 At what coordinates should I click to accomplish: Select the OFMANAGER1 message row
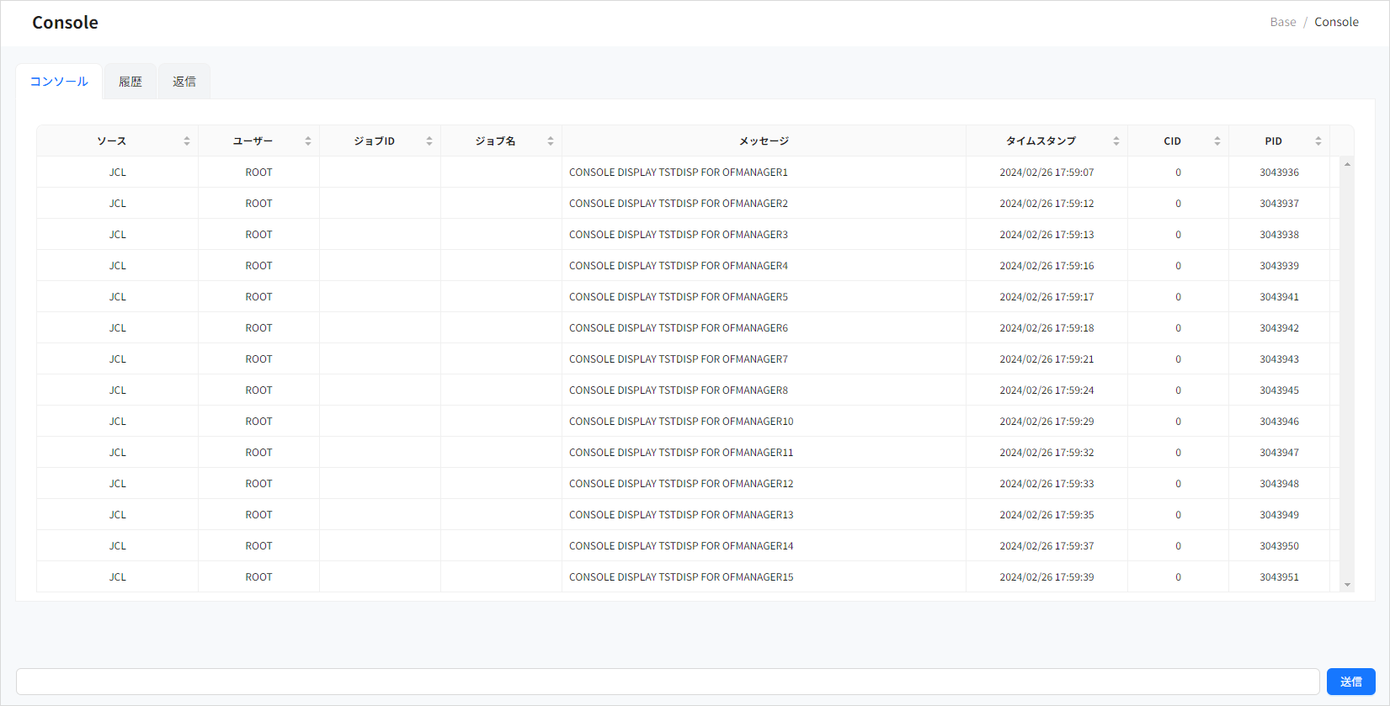coord(679,173)
